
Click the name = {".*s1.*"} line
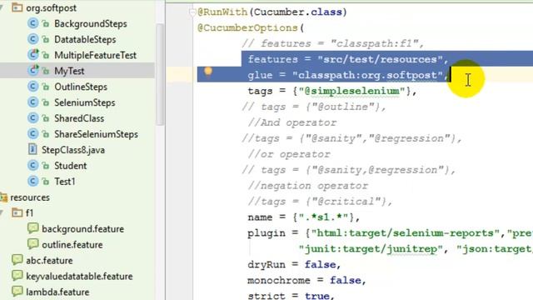(x=303, y=217)
